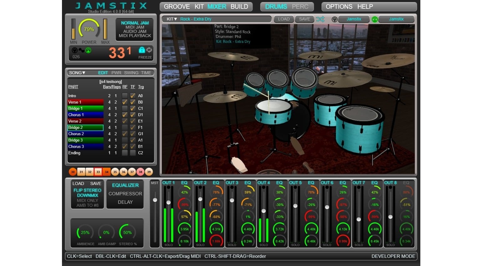482x266 pixels.
Task: Click the first Jamstix selector button
Action: point(354,19)
